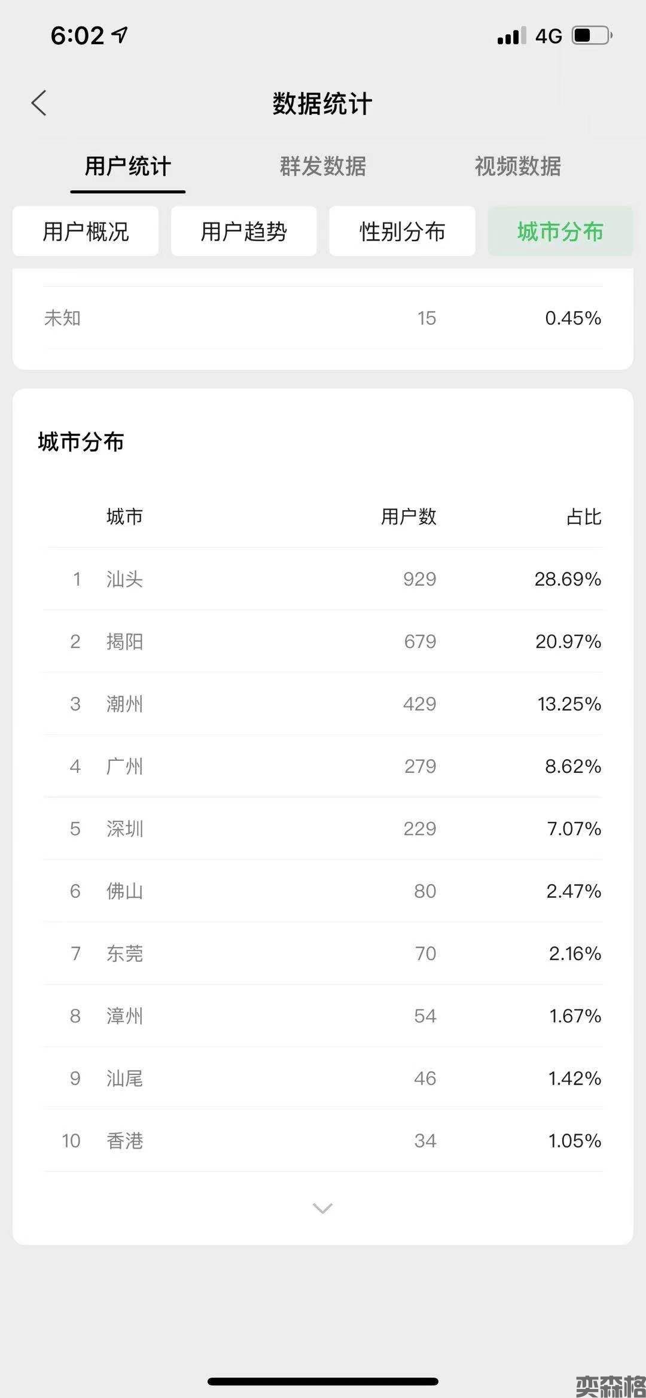Screen dimensions: 646x1398
Task: Switch to 用户统计 tab
Action: click(x=128, y=166)
